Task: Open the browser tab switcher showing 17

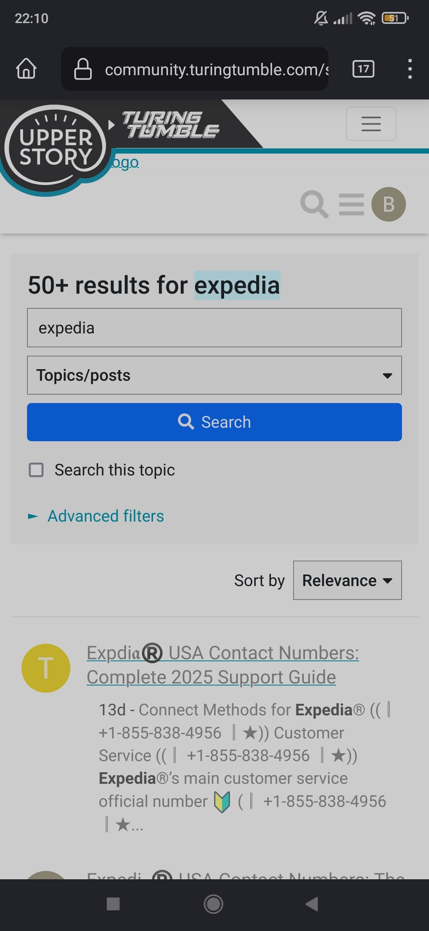Action: coord(363,69)
